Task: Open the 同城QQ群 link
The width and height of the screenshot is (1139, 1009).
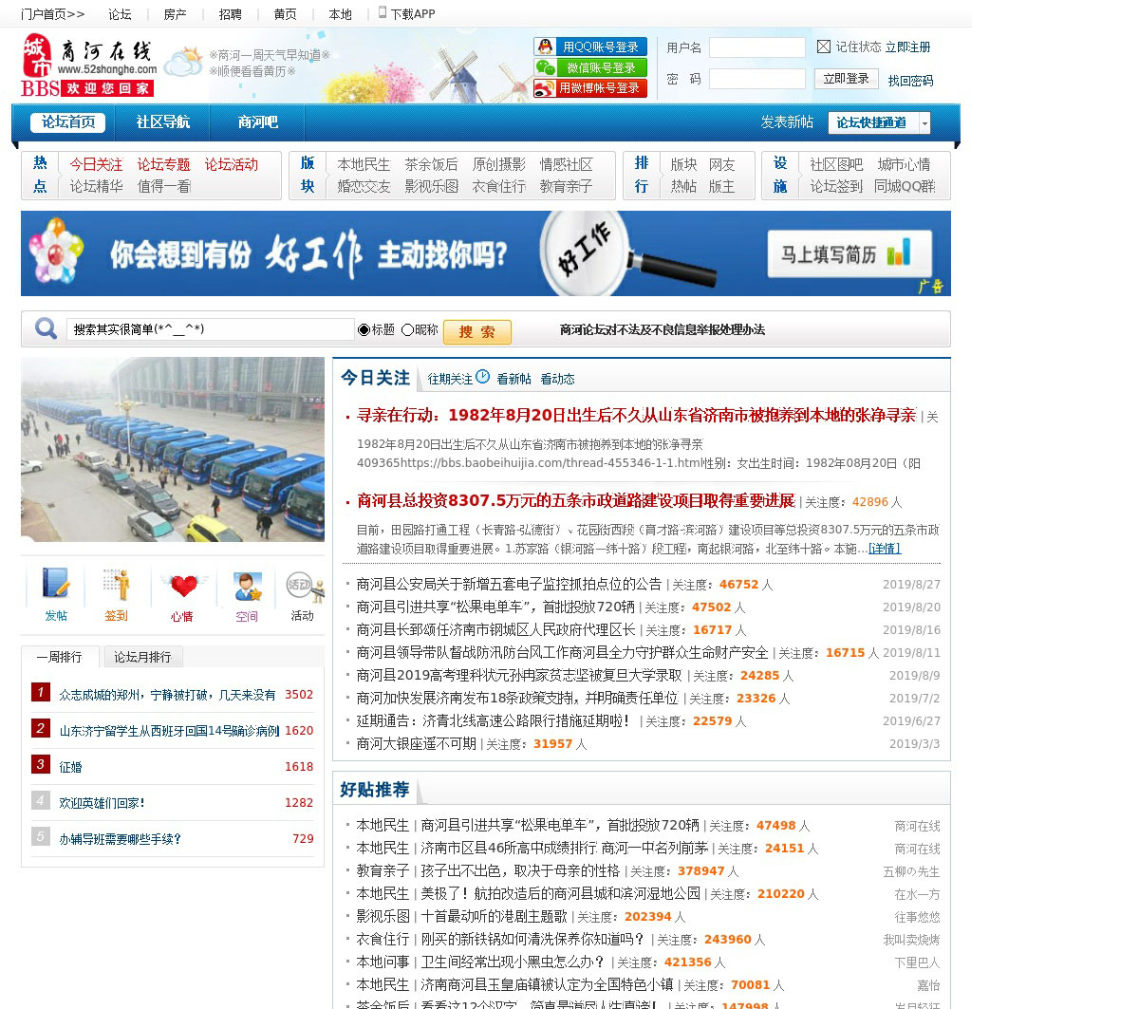Action: [905, 186]
